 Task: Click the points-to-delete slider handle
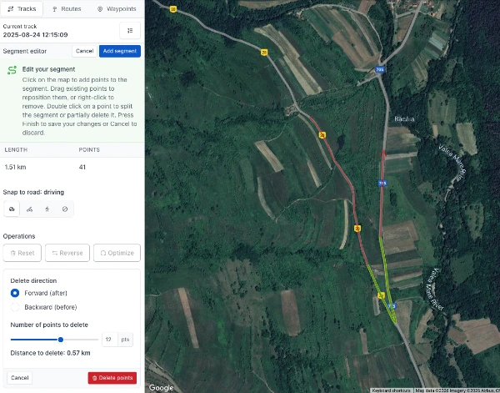61,340
